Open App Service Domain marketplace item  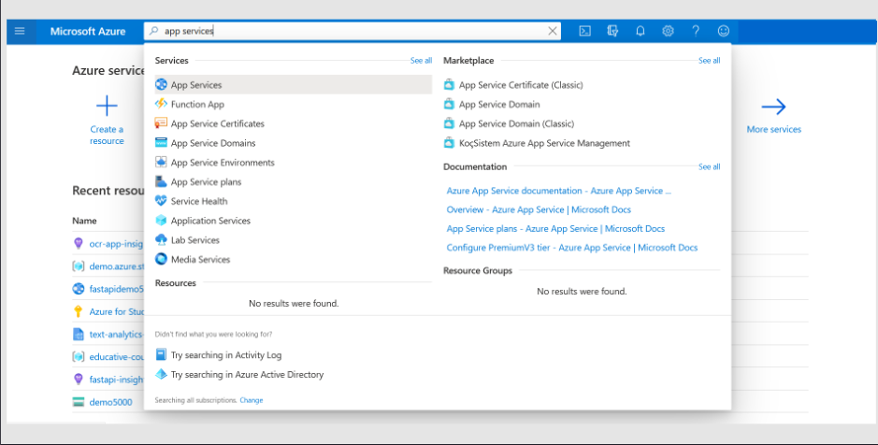[x=499, y=104]
